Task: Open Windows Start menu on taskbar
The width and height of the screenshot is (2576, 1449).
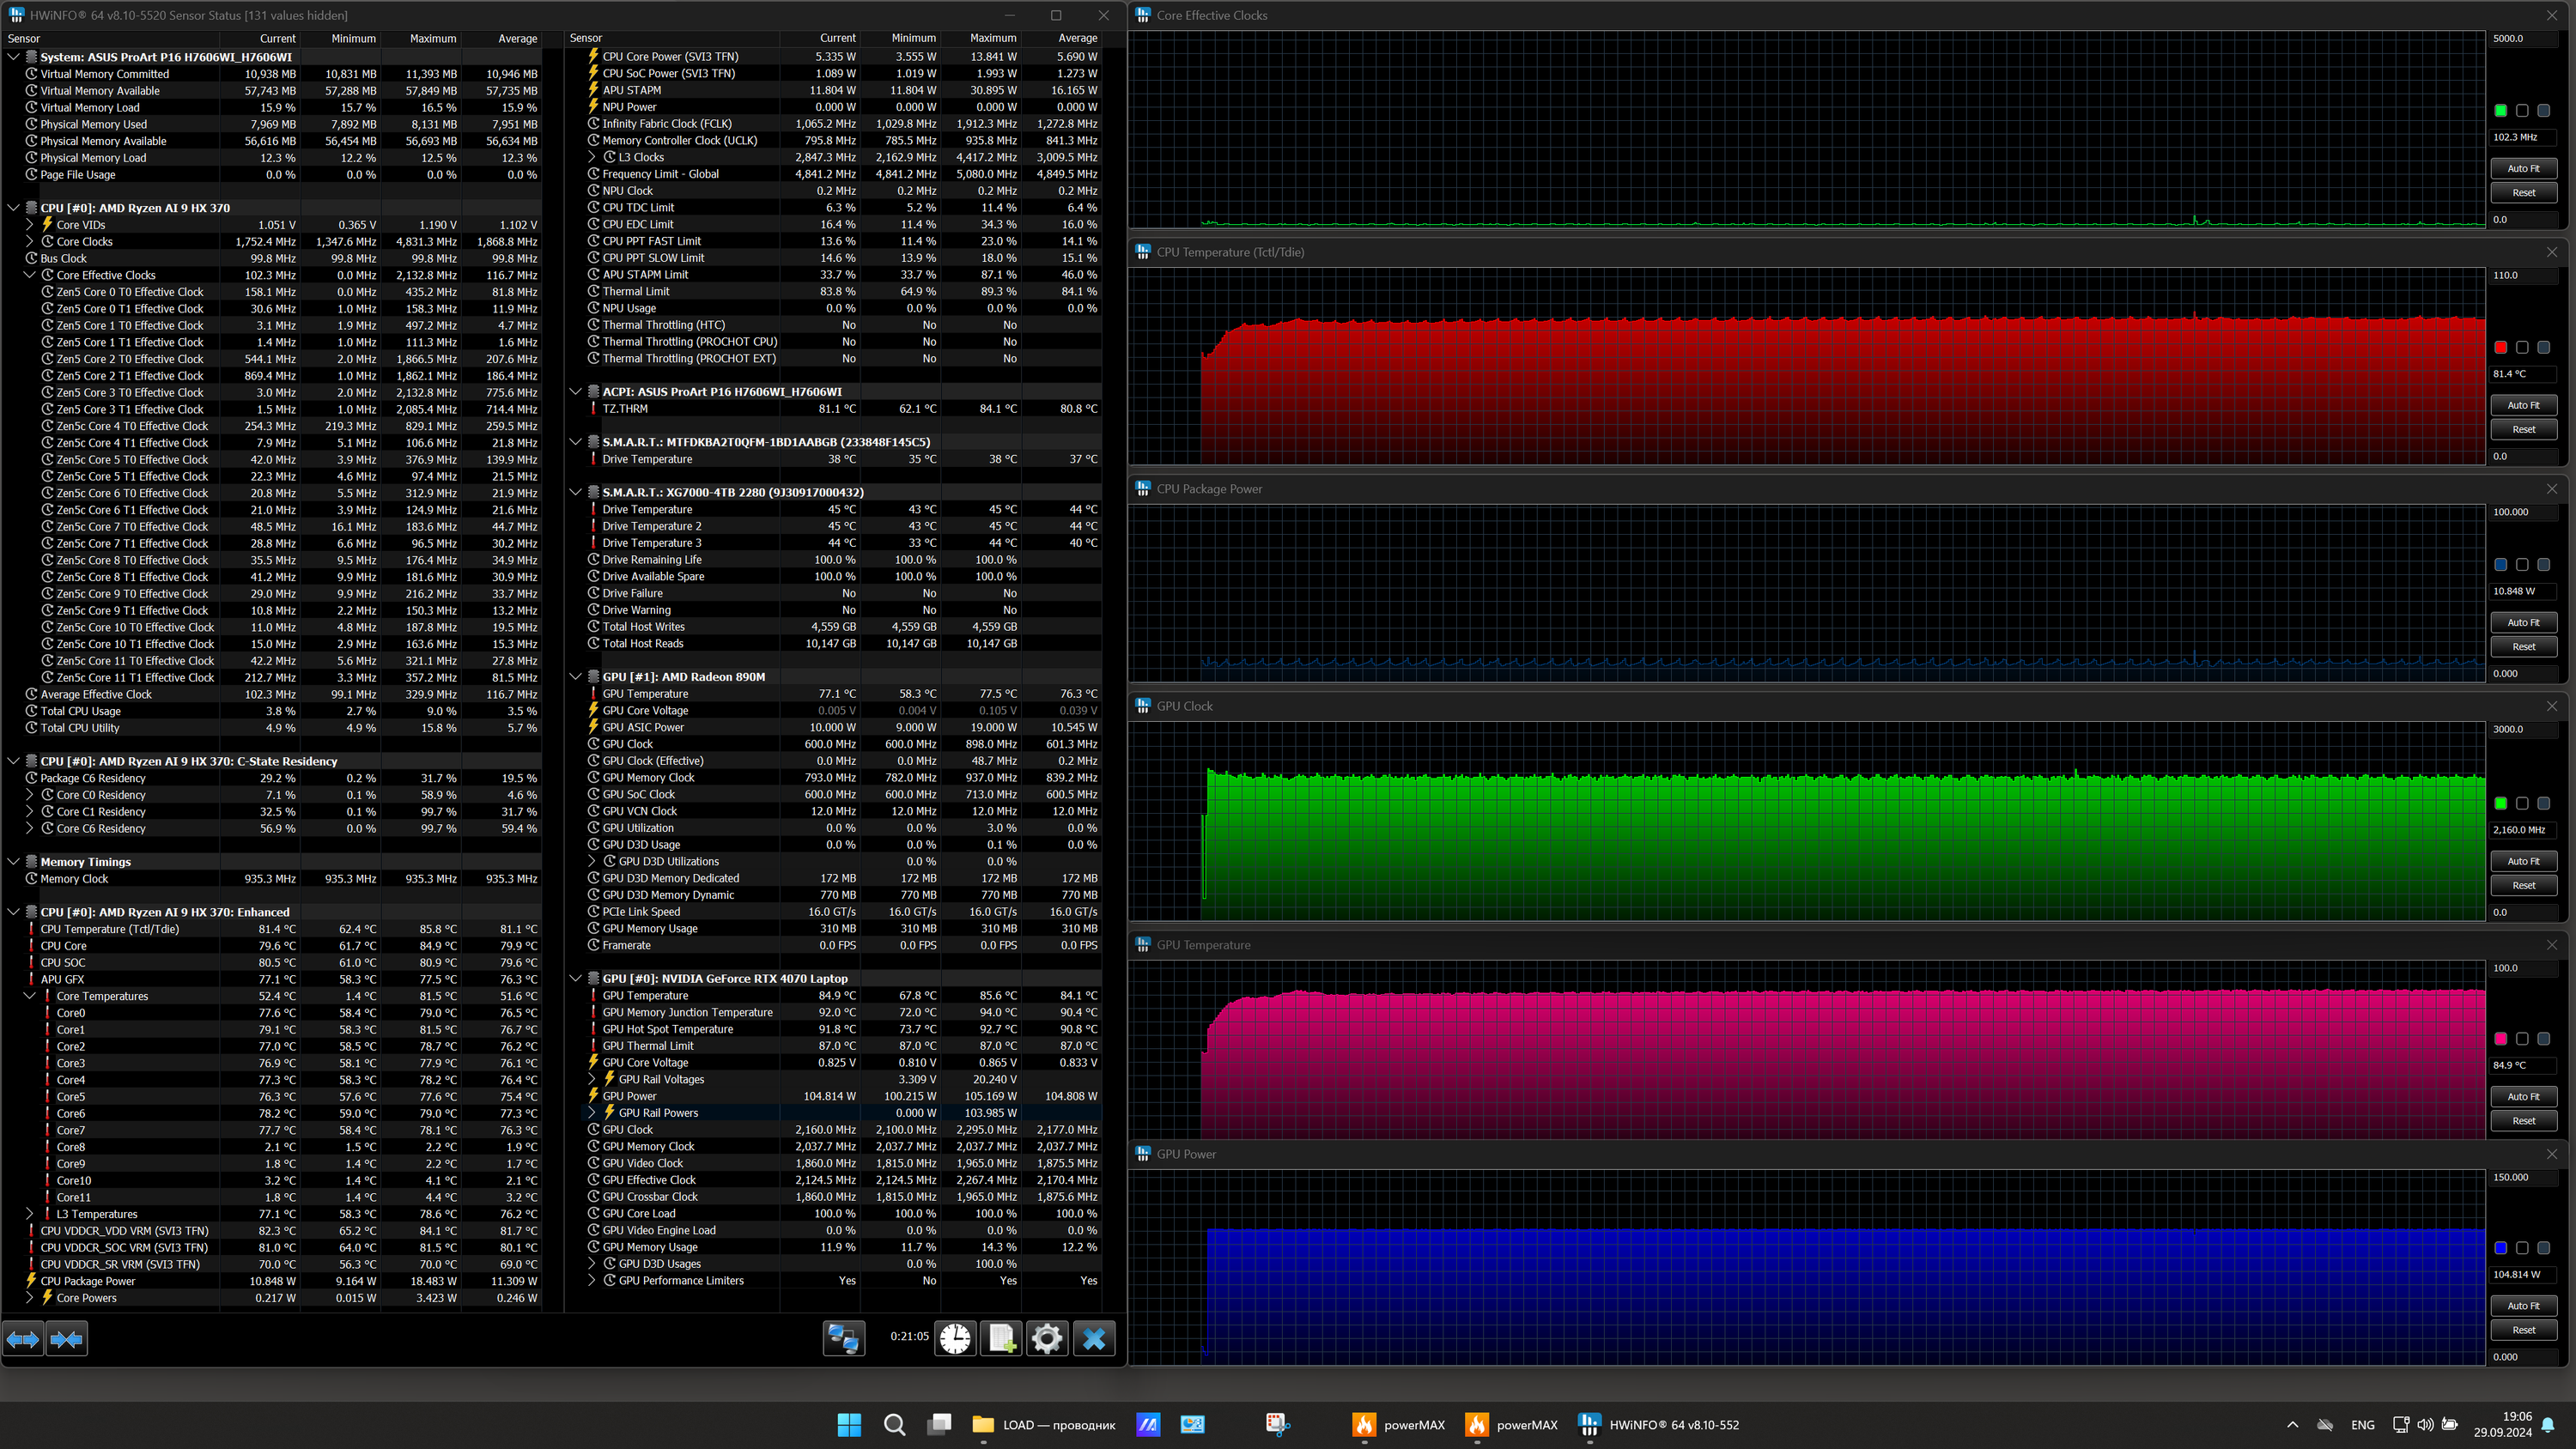Action: (849, 1424)
